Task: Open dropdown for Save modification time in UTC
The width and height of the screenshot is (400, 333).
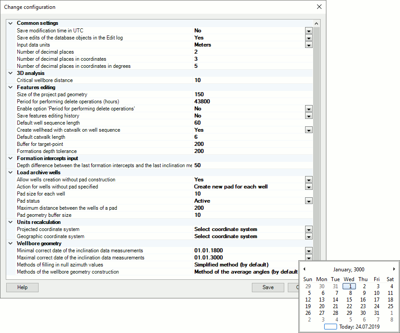Action: [309, 31]
